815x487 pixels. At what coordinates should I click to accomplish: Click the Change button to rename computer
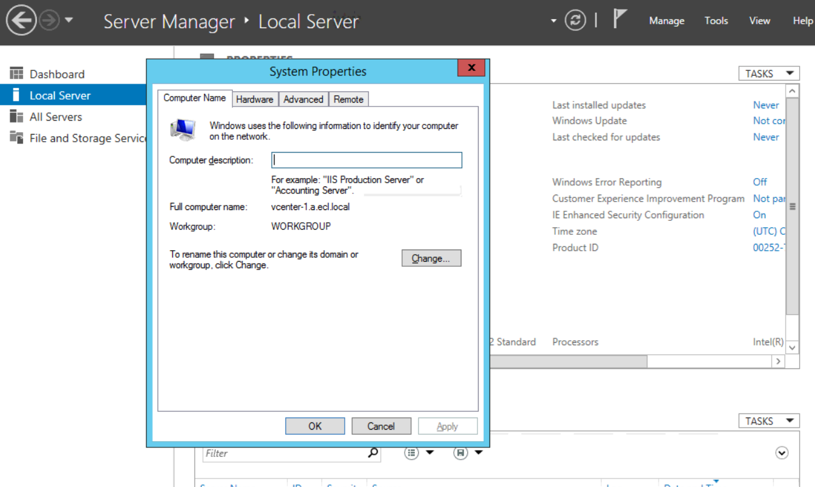pos(431,258)
